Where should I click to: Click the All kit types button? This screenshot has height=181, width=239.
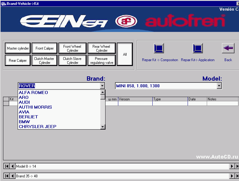tap(125, 54)
